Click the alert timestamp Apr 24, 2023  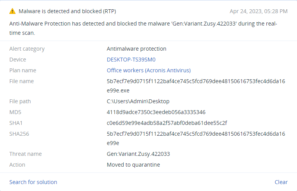[259, 11]
